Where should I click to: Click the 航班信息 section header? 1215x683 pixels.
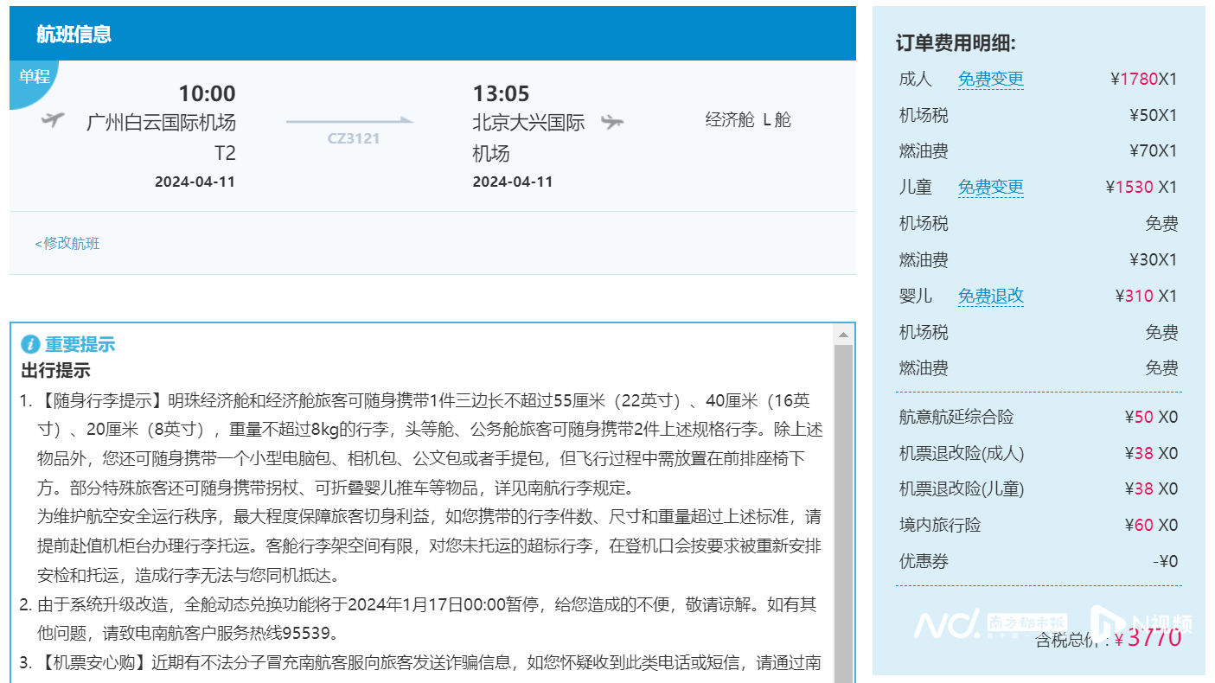point(74,35)
